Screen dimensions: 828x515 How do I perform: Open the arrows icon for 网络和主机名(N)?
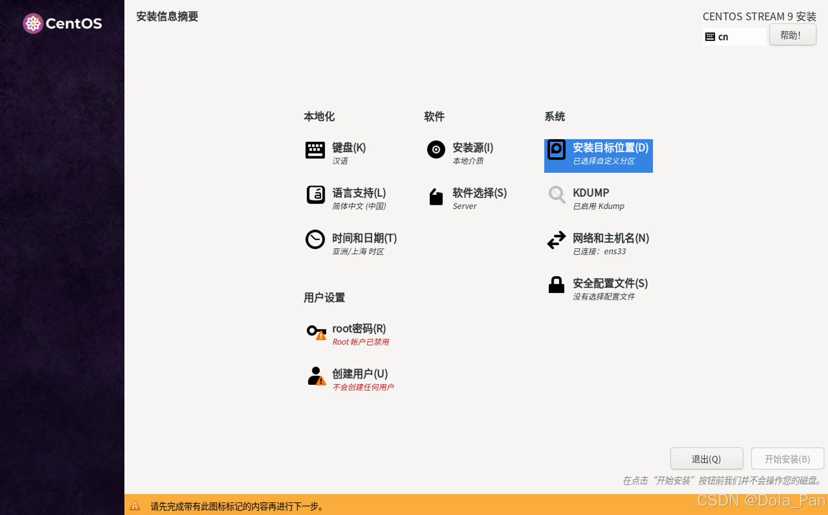pos(556,240)
